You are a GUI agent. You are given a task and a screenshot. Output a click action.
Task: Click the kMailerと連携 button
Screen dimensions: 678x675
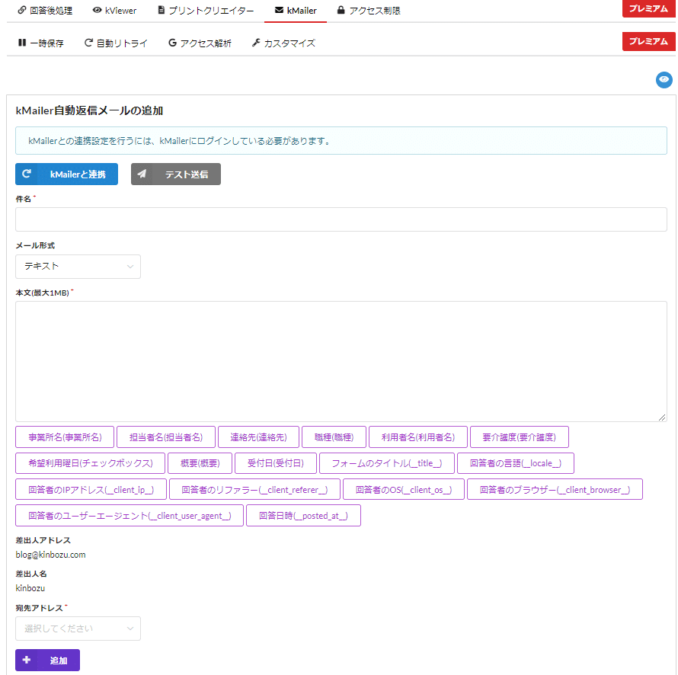click(x=66, y=174)
